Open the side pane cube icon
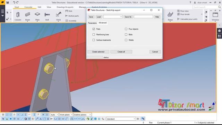 tap(219, 31)
